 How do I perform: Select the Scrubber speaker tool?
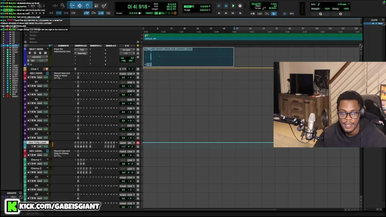tap(96, 6)
